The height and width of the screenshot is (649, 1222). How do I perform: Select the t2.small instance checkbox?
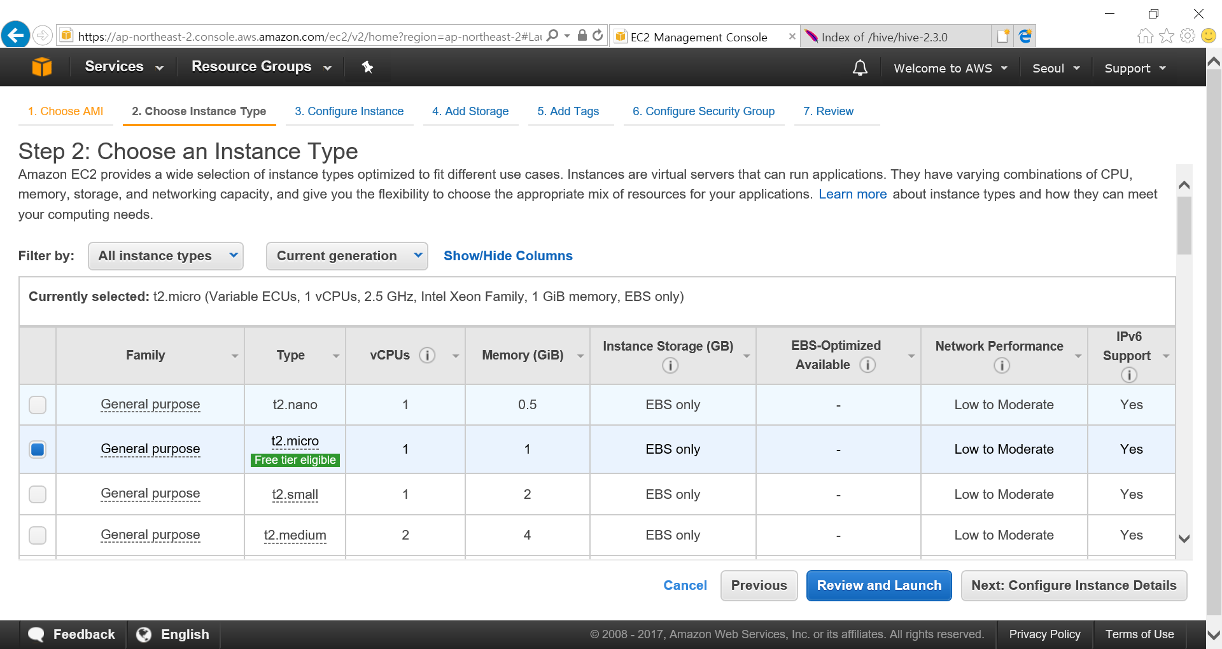pos(38,494)
